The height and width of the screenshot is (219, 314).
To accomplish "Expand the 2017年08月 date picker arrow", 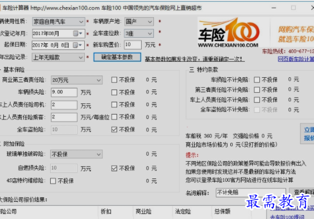I will (x=81, y=33).
